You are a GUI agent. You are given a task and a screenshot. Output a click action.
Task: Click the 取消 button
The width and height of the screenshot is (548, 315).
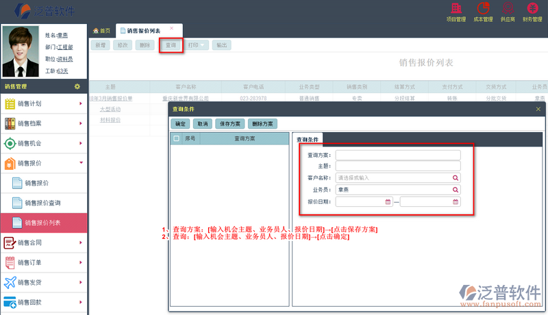coord(203,124)
